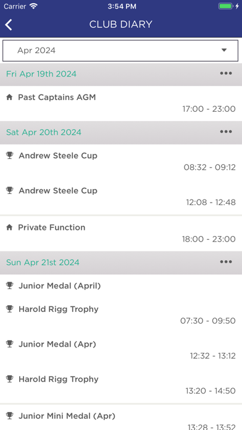Tap the house icon beside Private Function
This screenshot has width=242, height=430.
[x=9, y=227]
